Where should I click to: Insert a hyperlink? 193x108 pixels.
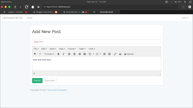point(115,54)
